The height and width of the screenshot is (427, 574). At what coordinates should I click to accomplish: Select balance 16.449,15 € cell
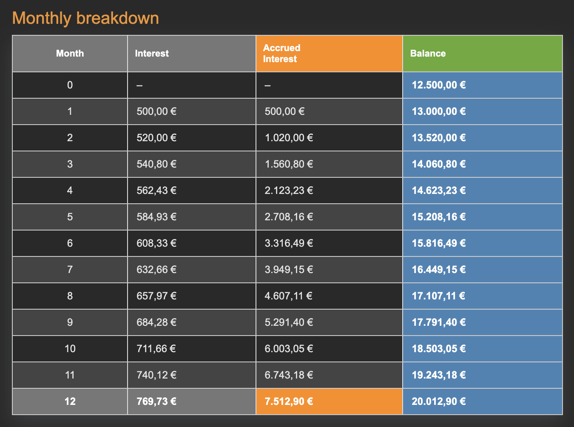(x=483, y=270)
